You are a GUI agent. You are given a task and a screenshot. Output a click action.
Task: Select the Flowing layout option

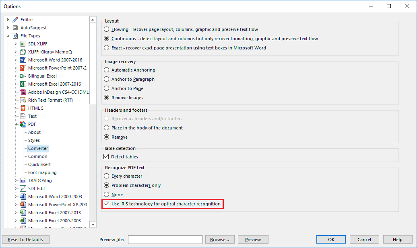[107, 29]
